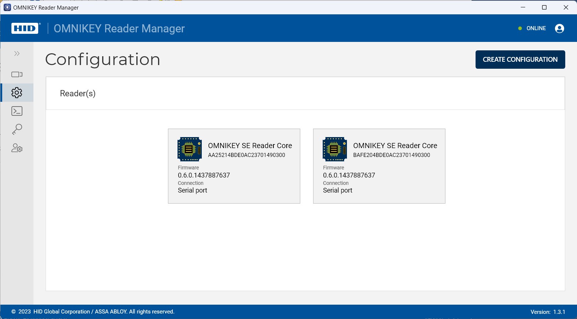Click the chip icon of reader AA25214BDE0AC23701490300

[x=190, y=149]
